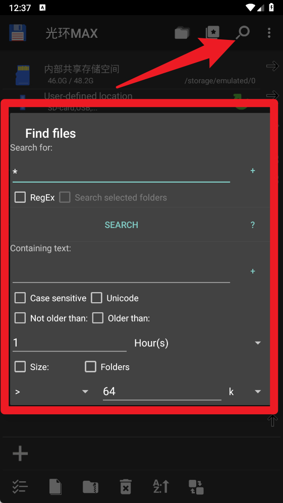Tap the question mark help button
Image resolution: width=283 pixels, height=503 pixels.
(x=253, y=225)
